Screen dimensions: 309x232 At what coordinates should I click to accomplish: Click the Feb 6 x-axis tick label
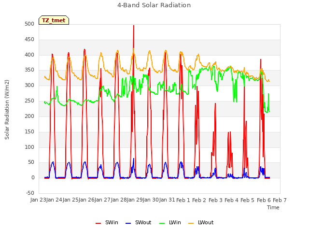264,200
